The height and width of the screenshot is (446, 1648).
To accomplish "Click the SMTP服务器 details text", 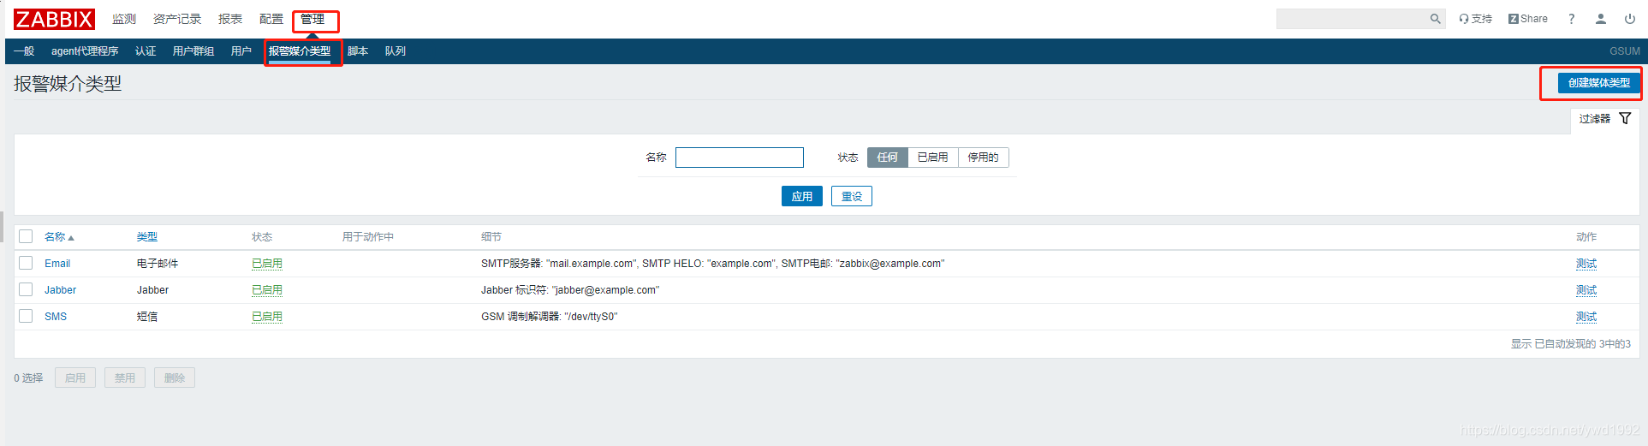I will tap(712, 264).
